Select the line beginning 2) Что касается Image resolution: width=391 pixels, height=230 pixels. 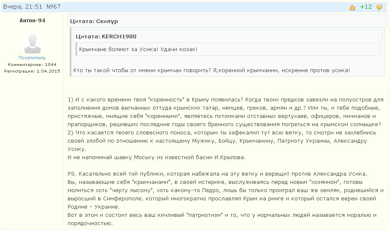click(x=221, y=133)
